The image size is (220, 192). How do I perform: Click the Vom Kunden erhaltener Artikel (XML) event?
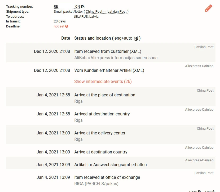109,70
